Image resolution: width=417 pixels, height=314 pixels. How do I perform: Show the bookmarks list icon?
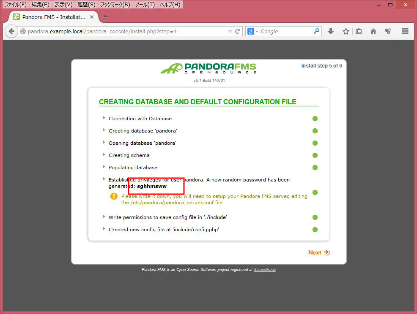coord(359,31)
